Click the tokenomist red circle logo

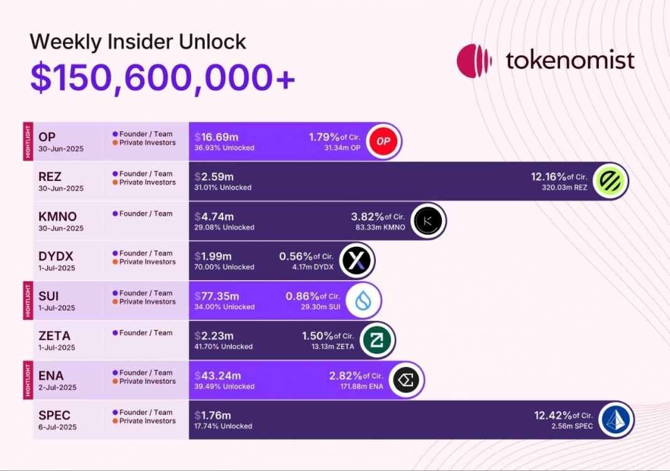click(475, 61)
